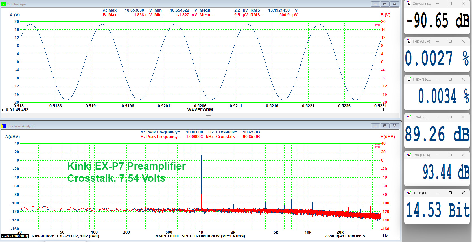472x242 pixels.
Task: Click the A: Peak Frequency 1000.000 Hz readout
Action: [x=177, y=132]
